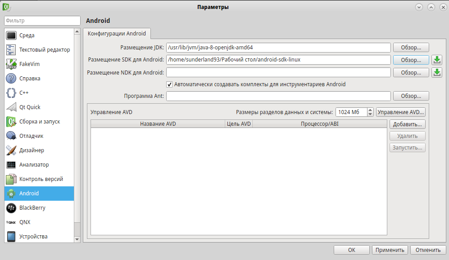The height and width of the screenshot is (260, 449).
Task: Click the JDK path input field
Action: point(278,48)
